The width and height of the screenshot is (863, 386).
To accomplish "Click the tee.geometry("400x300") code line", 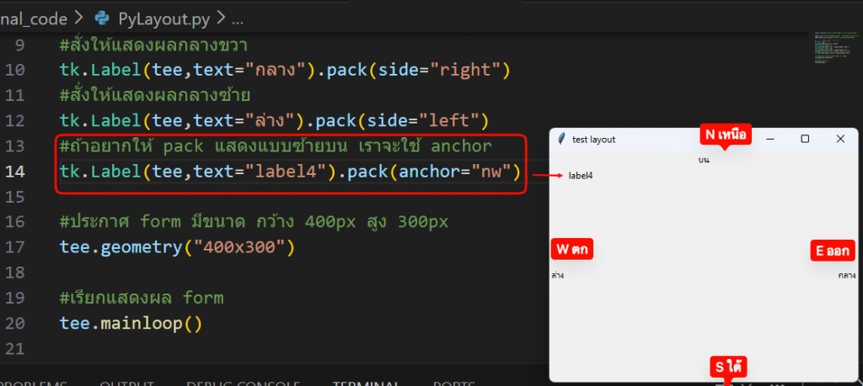I will pos(176,247).
